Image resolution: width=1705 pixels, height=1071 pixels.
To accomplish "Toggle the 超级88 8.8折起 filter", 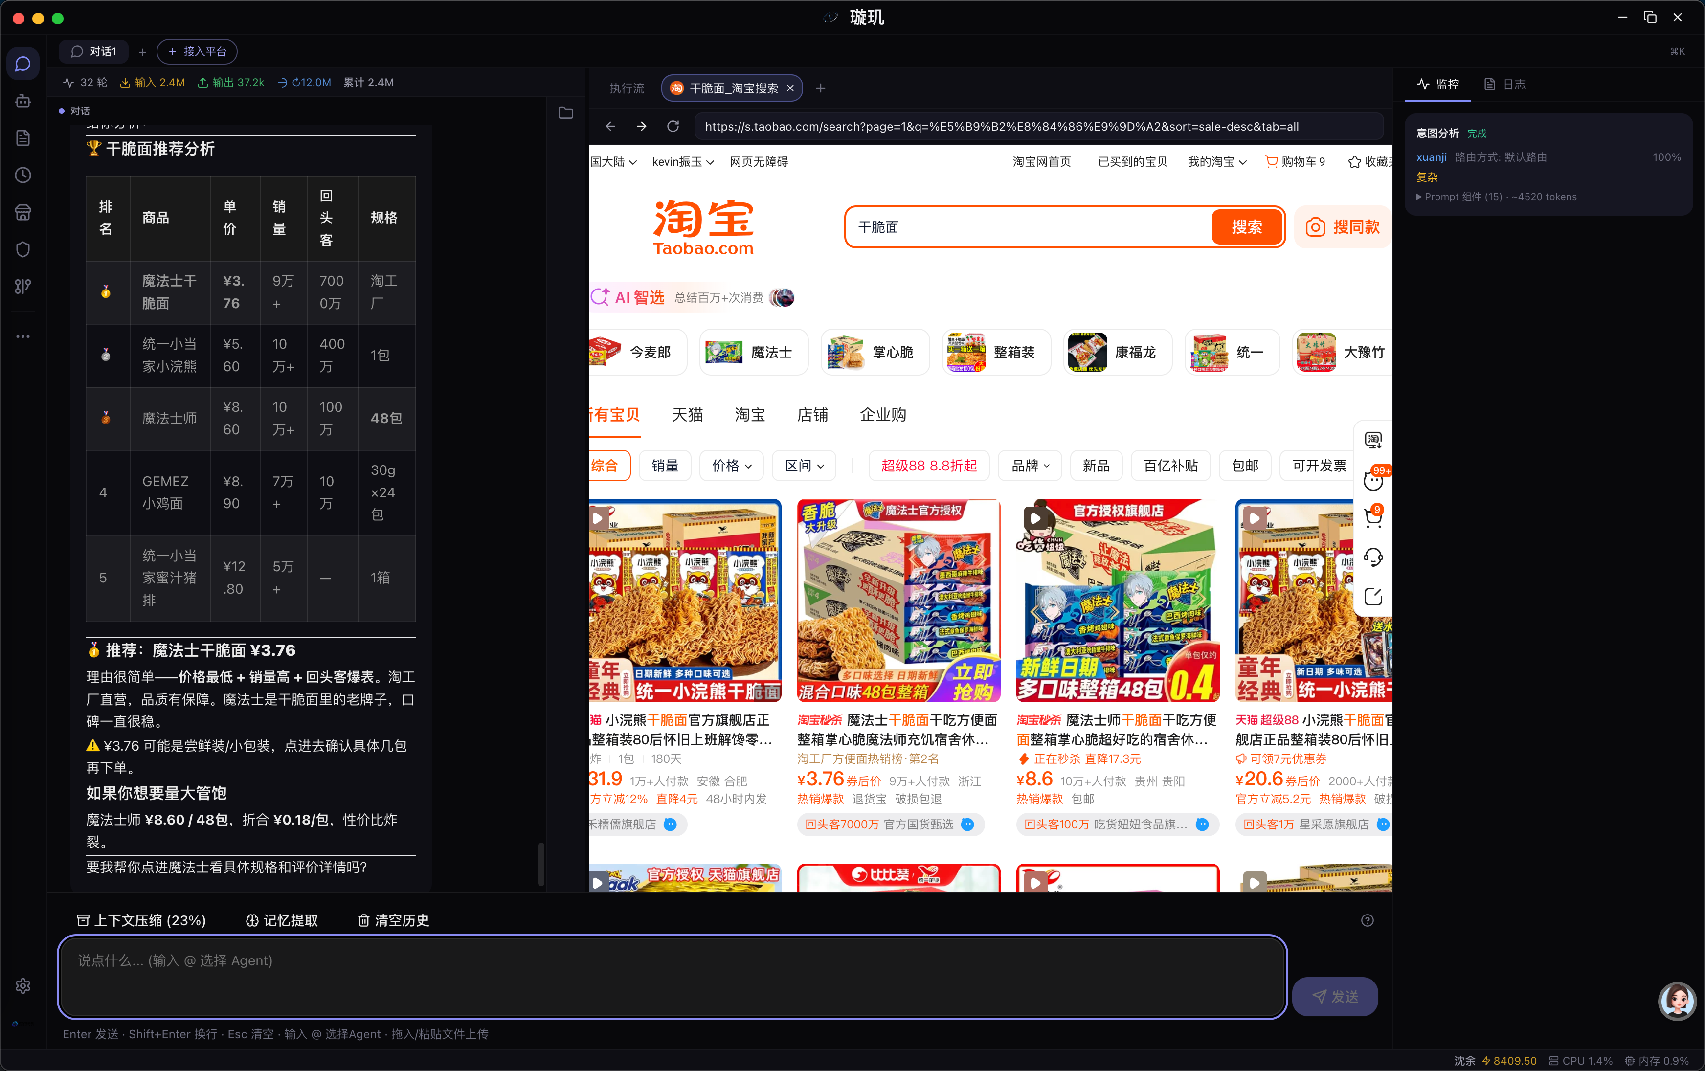I will (928, 465).
